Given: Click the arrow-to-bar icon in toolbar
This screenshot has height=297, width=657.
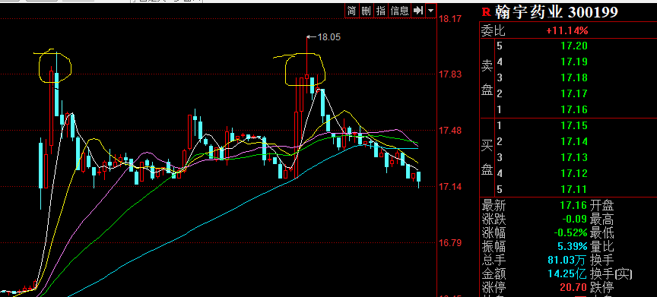Looking at the screenshot, I should click(417, 11).
